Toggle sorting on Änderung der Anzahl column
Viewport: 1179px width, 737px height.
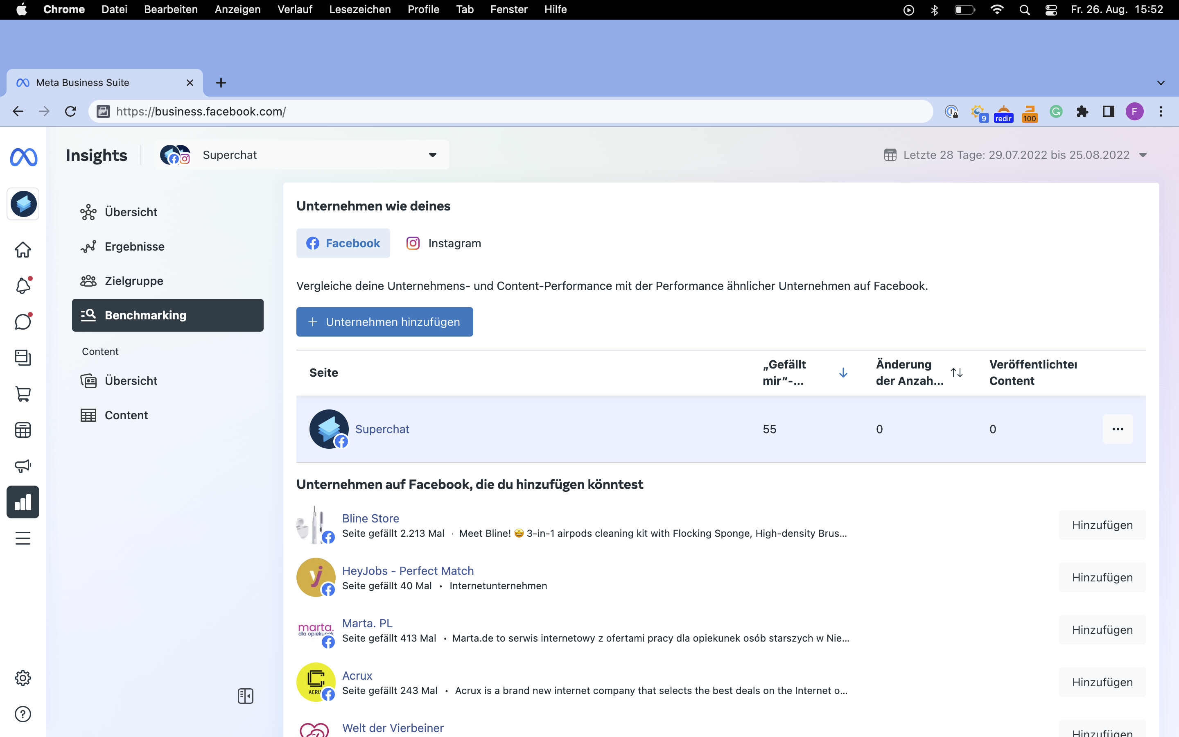point(956,373)
